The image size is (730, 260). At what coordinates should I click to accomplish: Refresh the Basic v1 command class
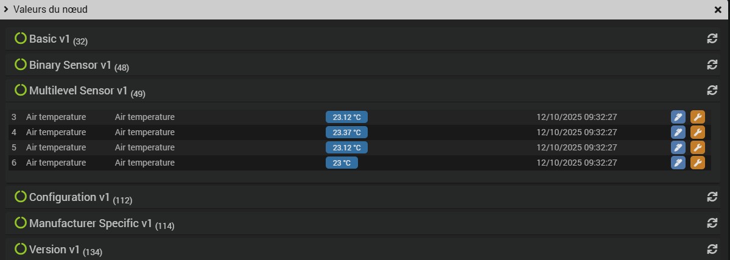[712, 38]
